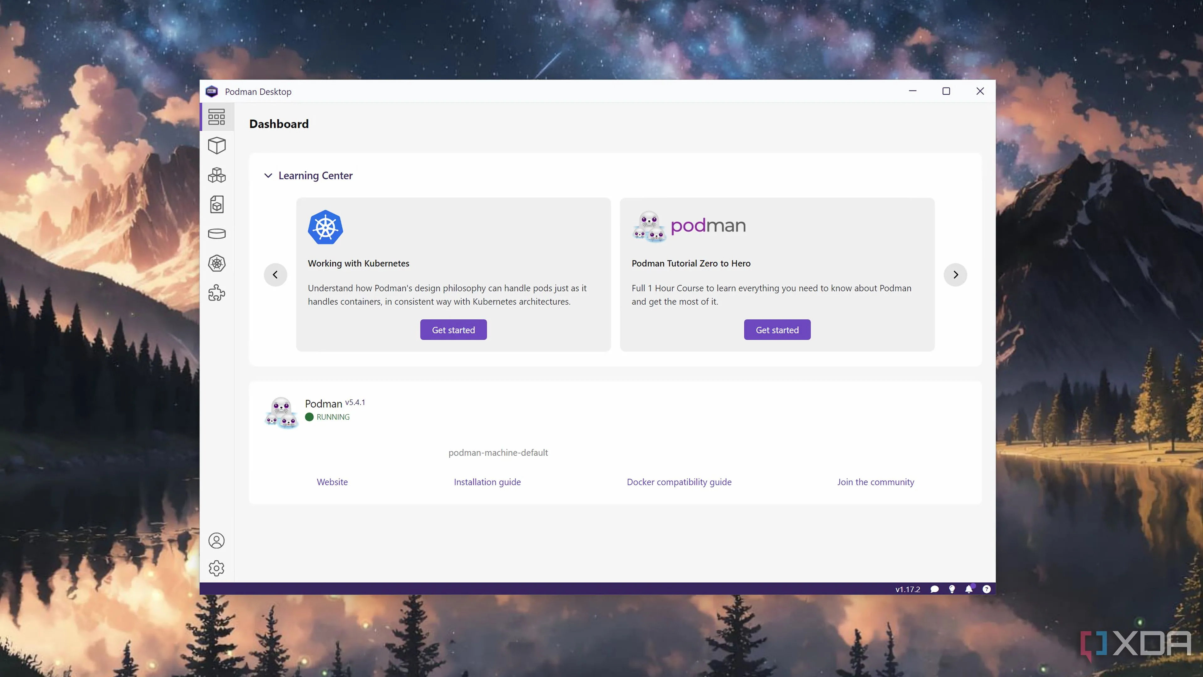Open the Pods sidebar icon
Image resolution: width=1203 pixels, height=677 pixels.
coord(217,175)
